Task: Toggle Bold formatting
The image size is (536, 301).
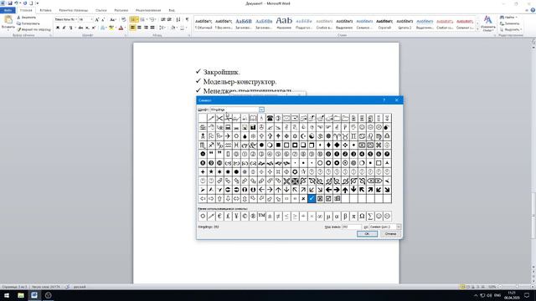Action: (x=58, y=28)
